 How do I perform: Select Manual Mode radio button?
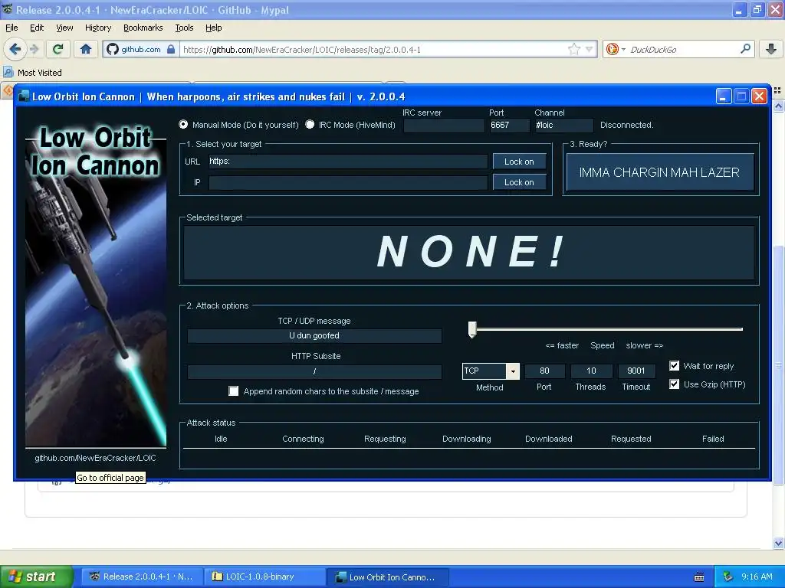[183, 125]
